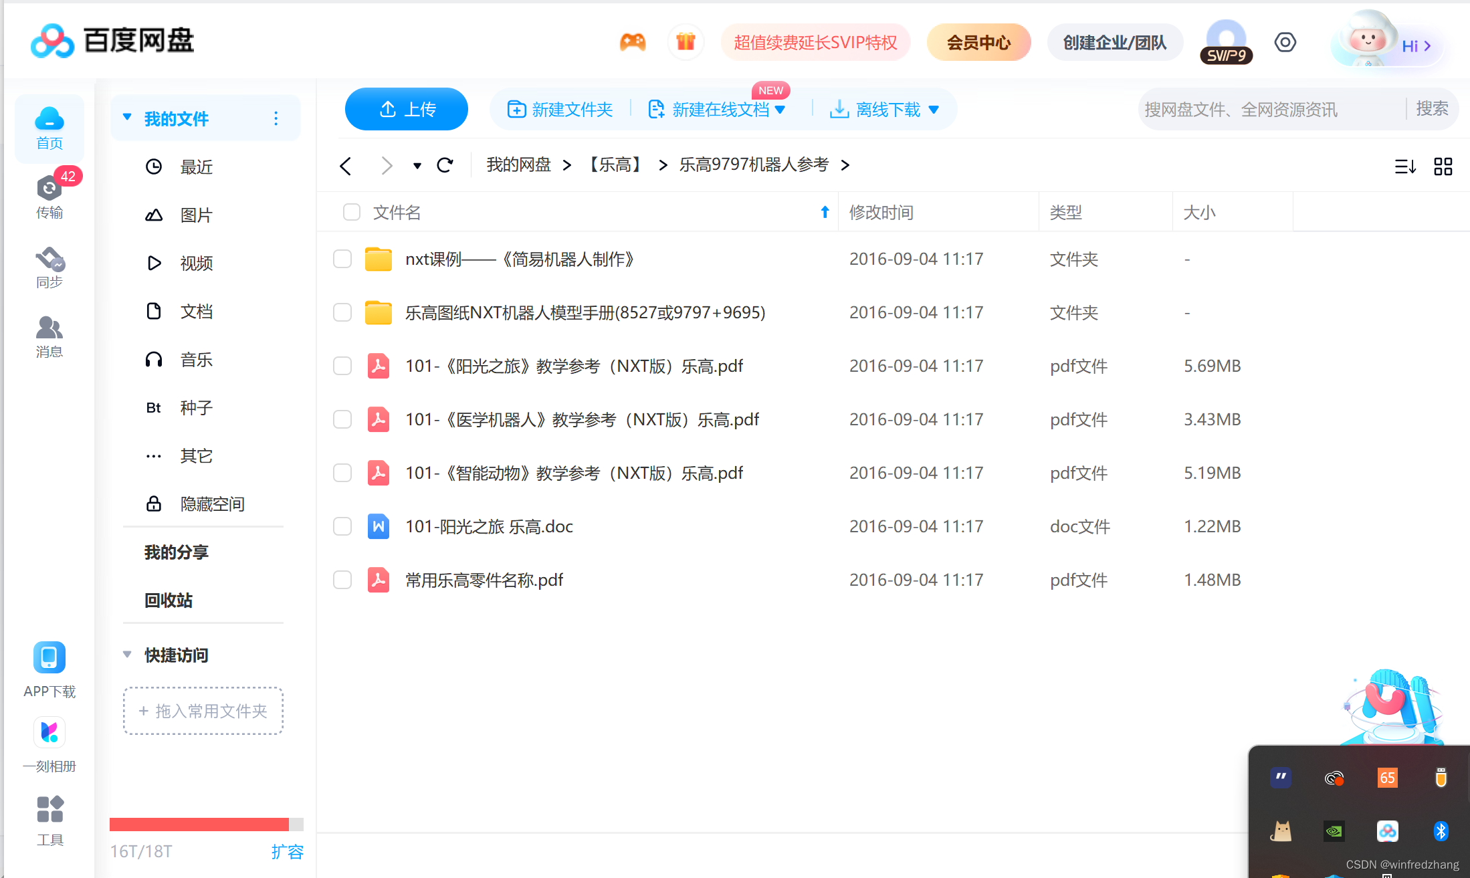Select checkbox for 101-《医学机器人》 pdf
This screenshot has height=878, width=1470.
[342, 419]
